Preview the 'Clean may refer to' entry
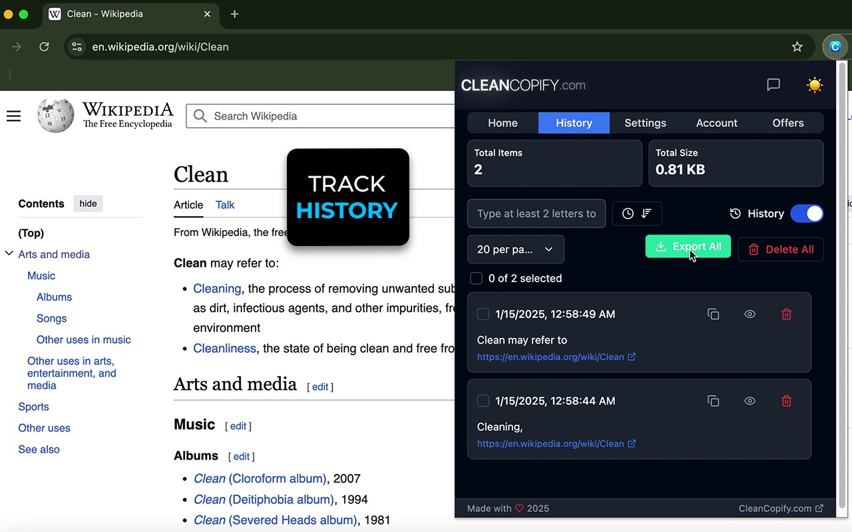This screenshot has height=532, width=852. (x=749, y=314)
